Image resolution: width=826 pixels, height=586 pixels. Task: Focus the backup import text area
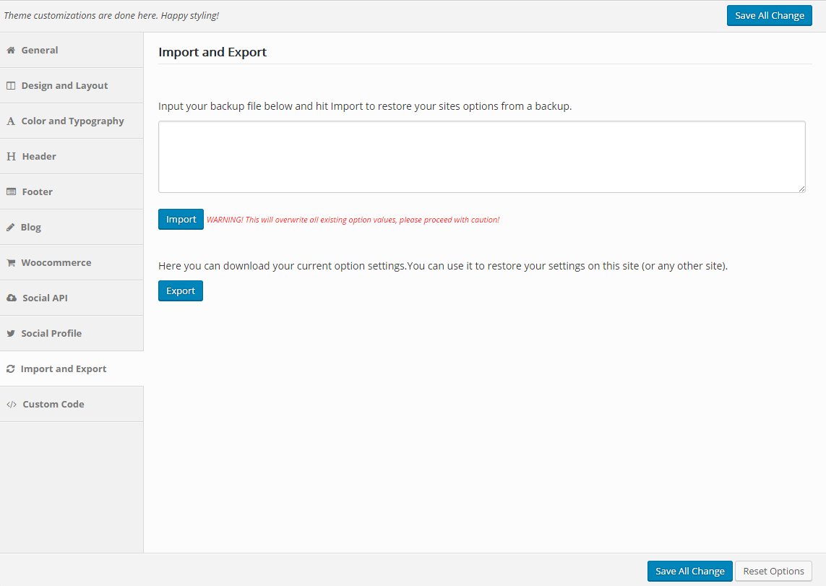pos(481,157)
